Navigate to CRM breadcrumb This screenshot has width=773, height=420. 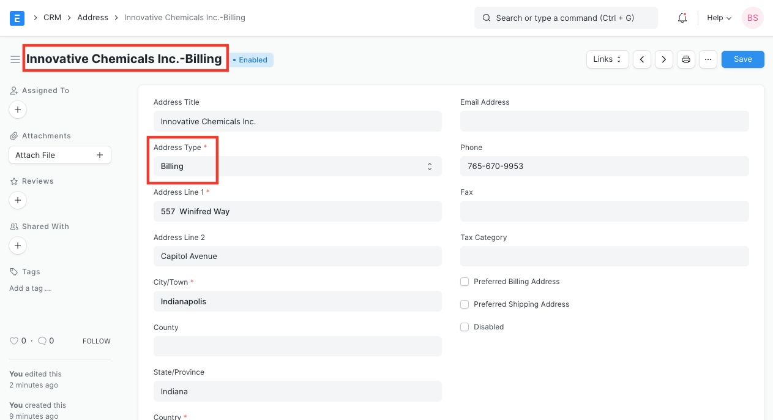(52, 18)
